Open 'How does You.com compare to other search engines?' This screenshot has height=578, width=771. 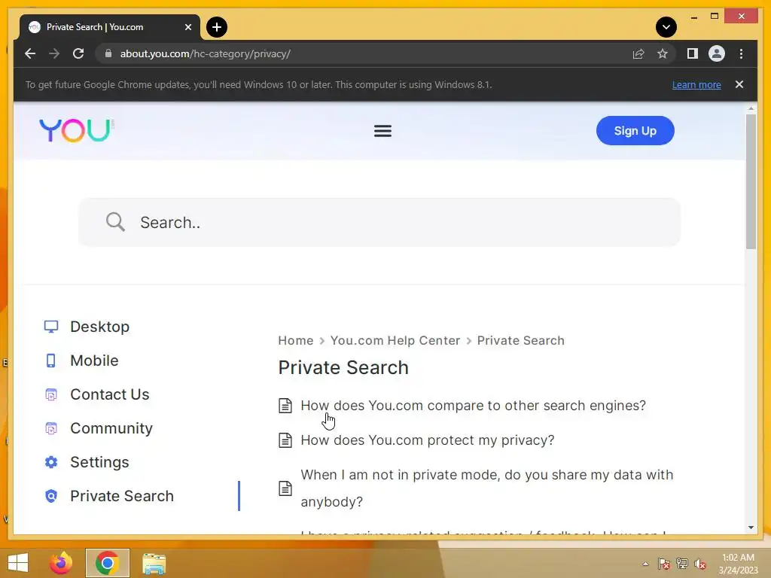coord(473,406)
